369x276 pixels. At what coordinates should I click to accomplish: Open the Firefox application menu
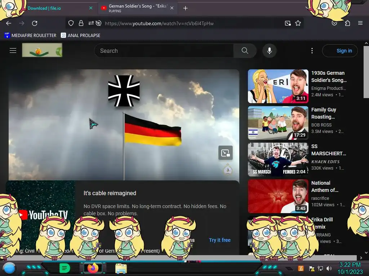click(x=360, y=23)
